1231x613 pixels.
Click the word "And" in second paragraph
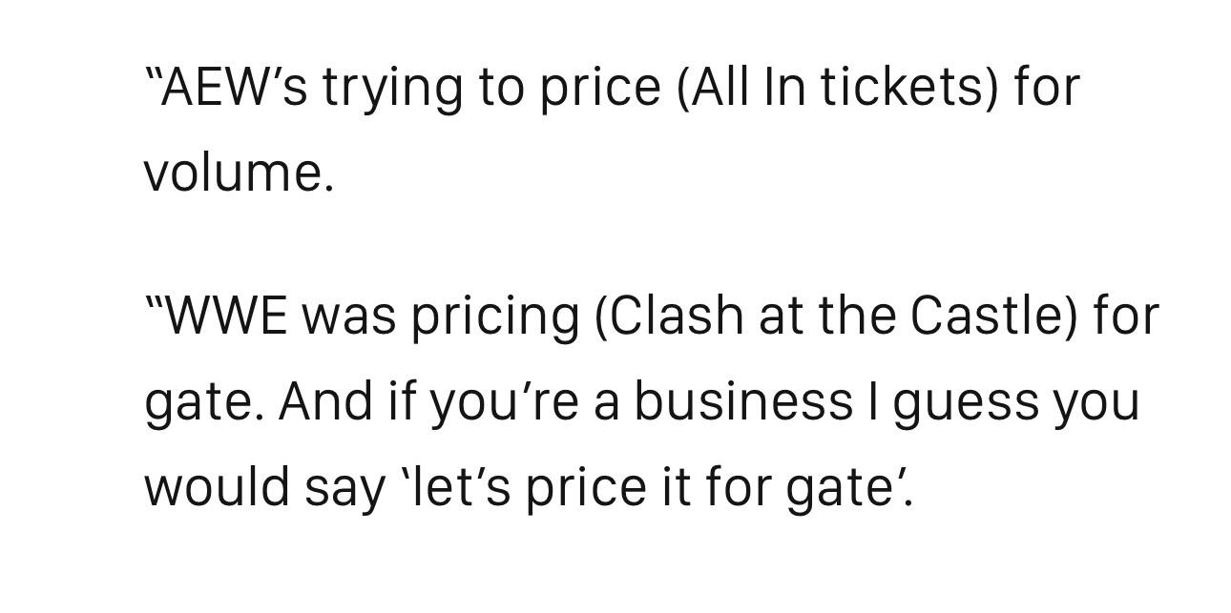pyautogui.click(x=325, y=400)
